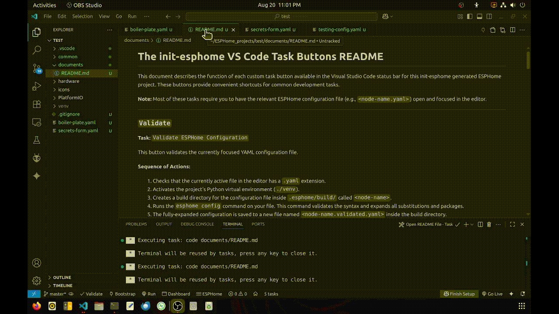The height and width of the screenshot is (314, 559).
Task: Open the File menu
Action: pyautogui.click(x=47, y=16)
